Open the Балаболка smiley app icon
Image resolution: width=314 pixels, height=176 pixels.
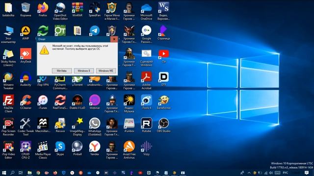(x=163, y=102)
